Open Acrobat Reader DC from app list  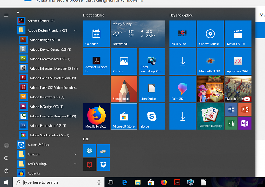point(47,21)
